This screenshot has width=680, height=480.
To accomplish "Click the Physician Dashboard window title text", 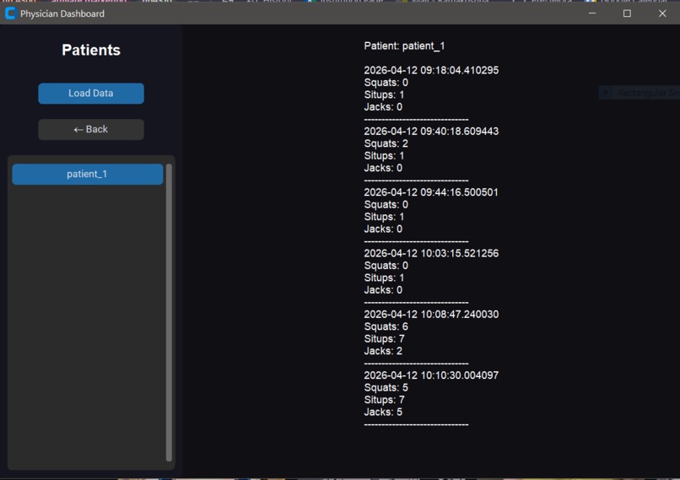I will tap(62, 13).
